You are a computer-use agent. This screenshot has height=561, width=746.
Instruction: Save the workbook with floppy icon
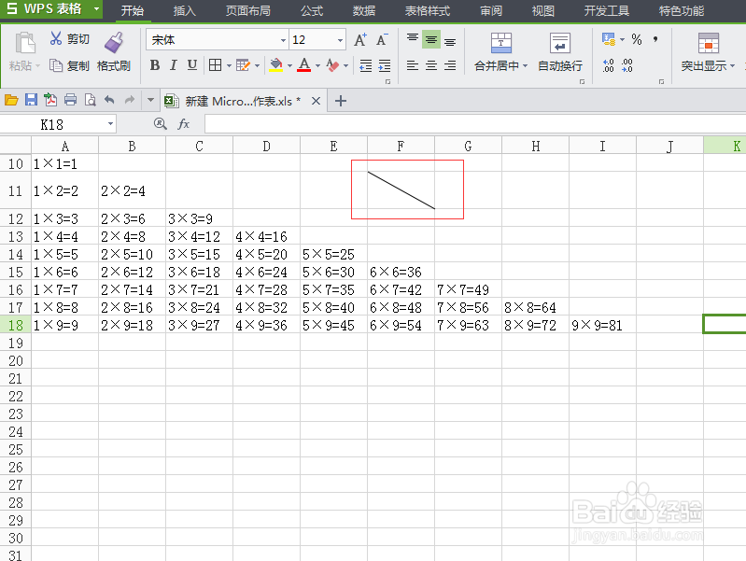point(32,100)
